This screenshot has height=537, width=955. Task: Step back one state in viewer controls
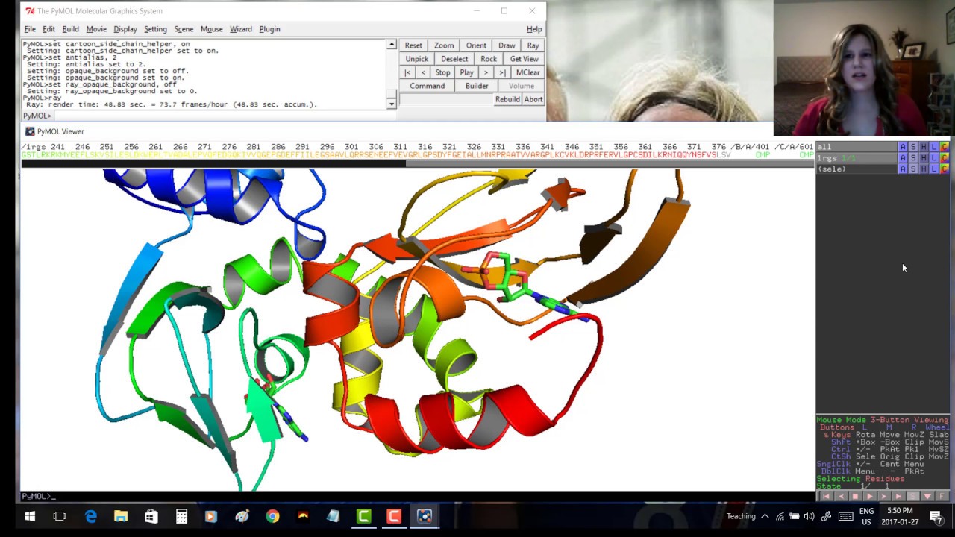tap(841, 496)
